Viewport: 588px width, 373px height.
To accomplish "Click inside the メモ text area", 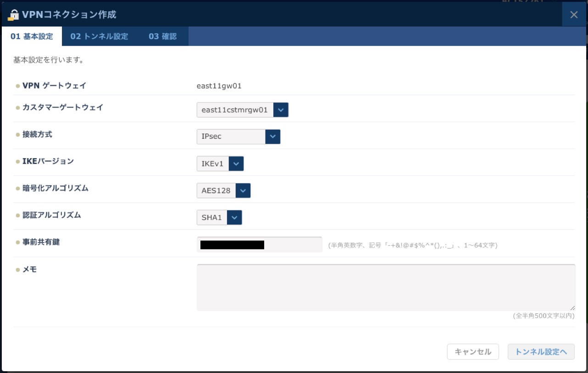I will point(385,287).
